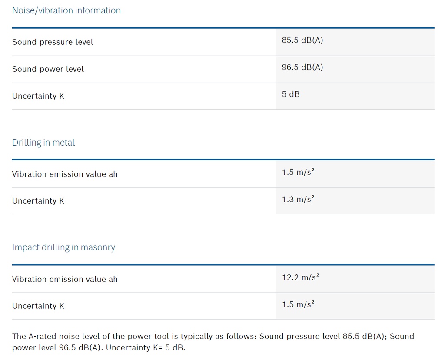Screen dimensions: 445x357
Task: Click Vibration emission value ah under metal
Action: click(65, 174)
